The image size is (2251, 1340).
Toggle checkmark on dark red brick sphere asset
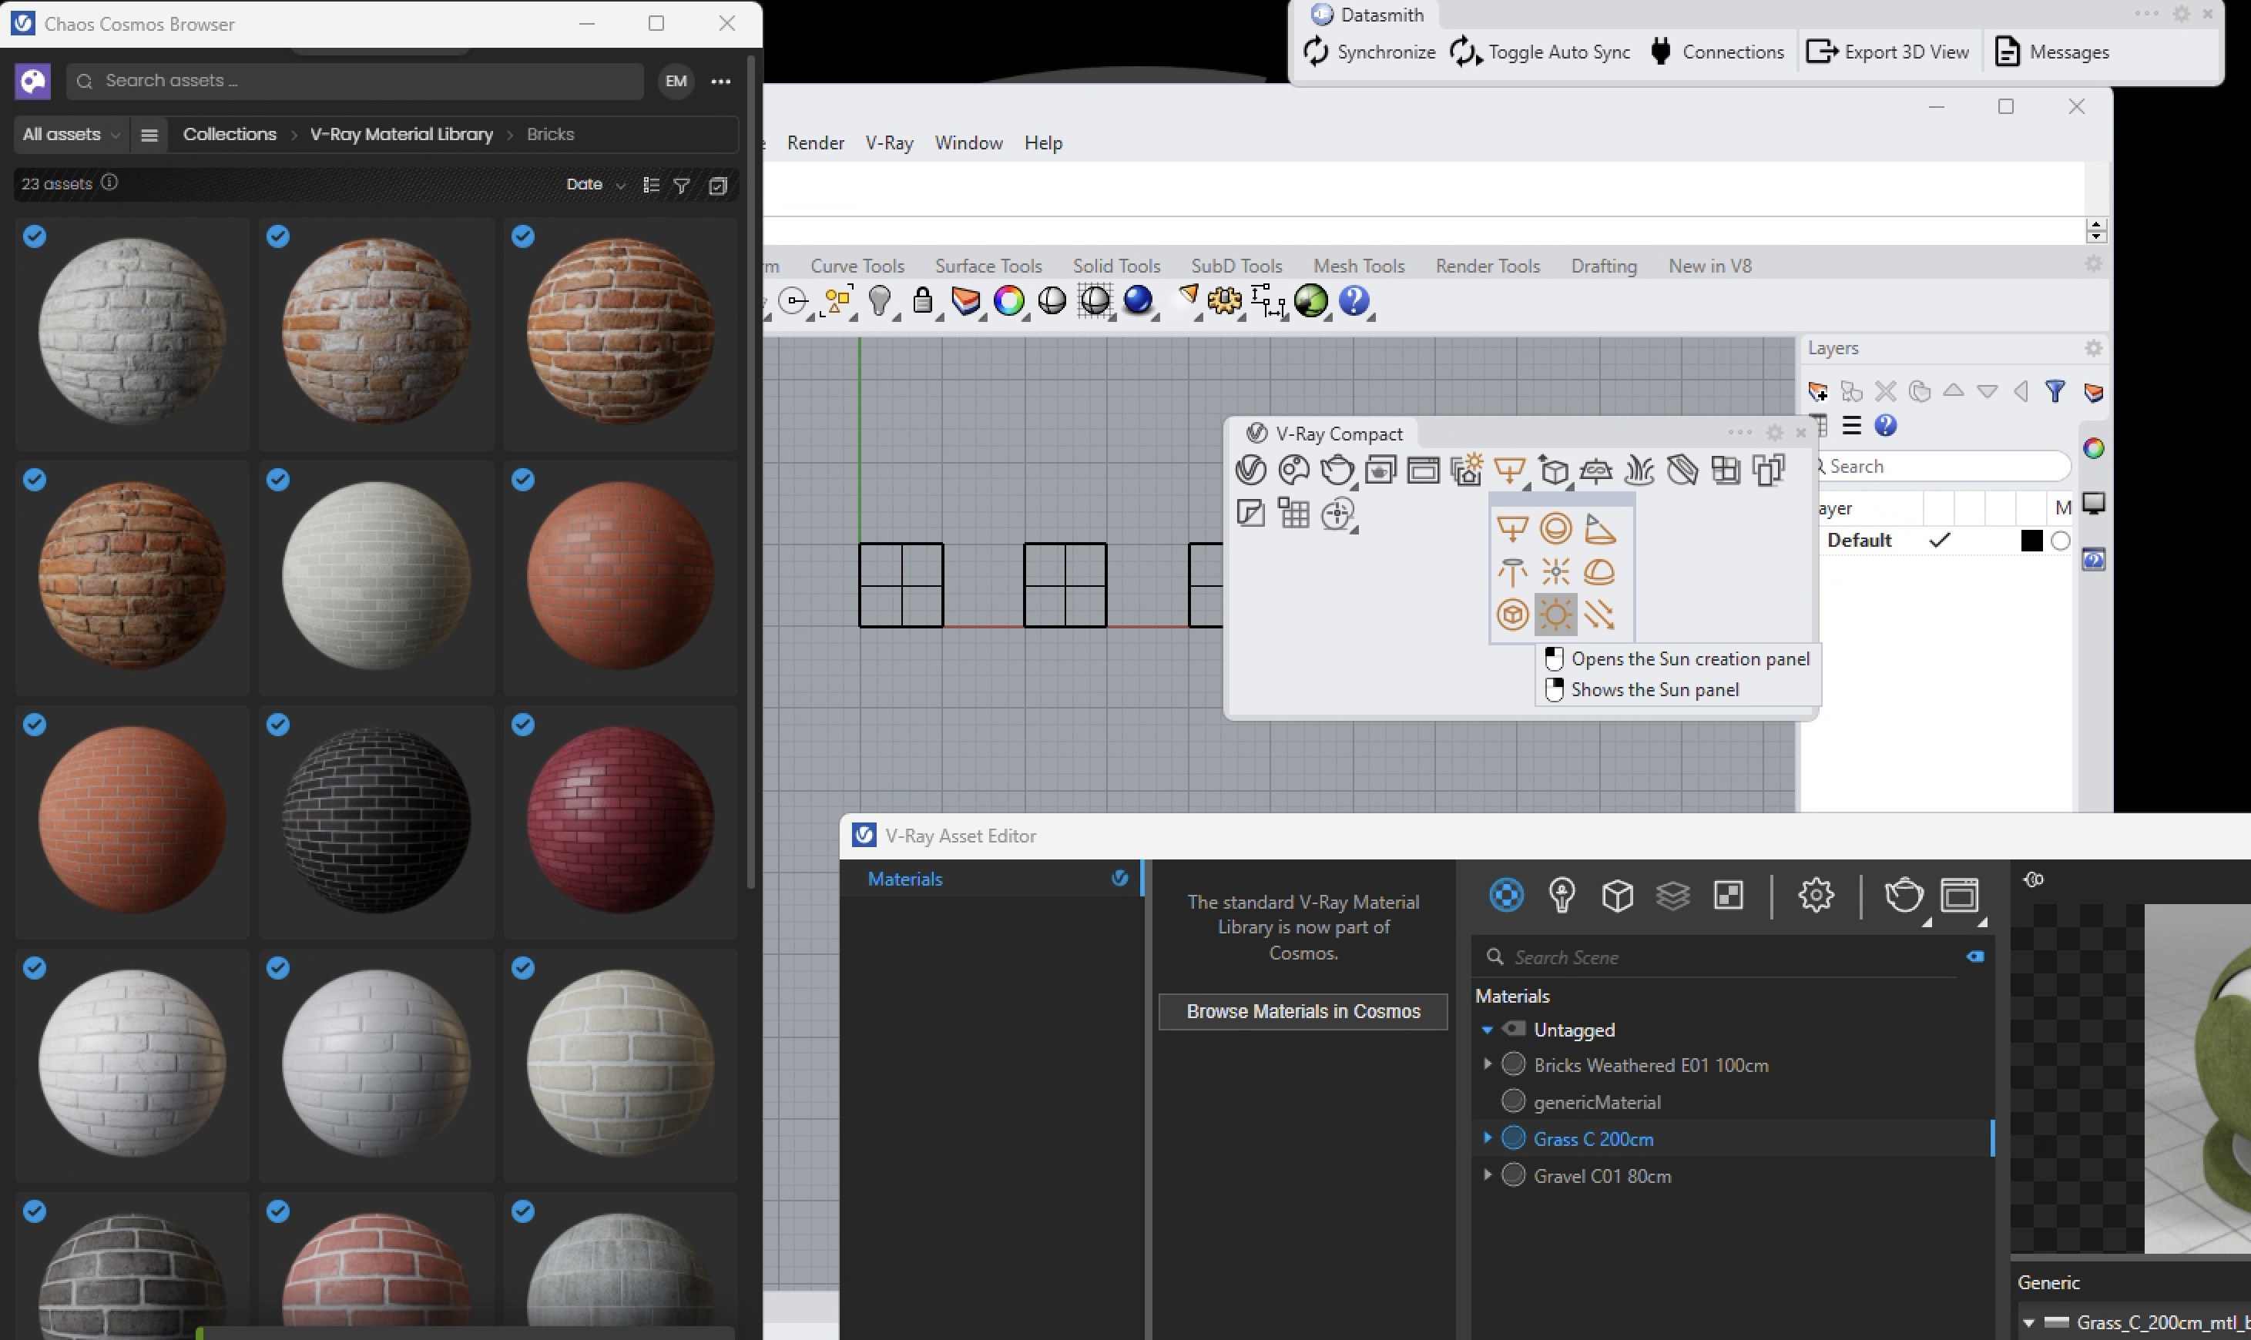523,724
